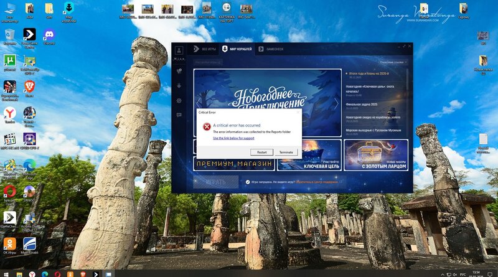Open the downloads arrow icon in sidebar
This screenshot has height=277, width=498.
pyautogui.click(x=179, y=86)
